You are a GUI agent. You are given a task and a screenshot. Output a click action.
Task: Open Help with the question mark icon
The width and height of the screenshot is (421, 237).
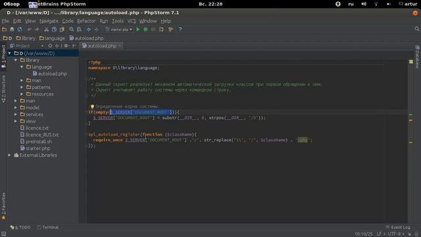point(180,30)
